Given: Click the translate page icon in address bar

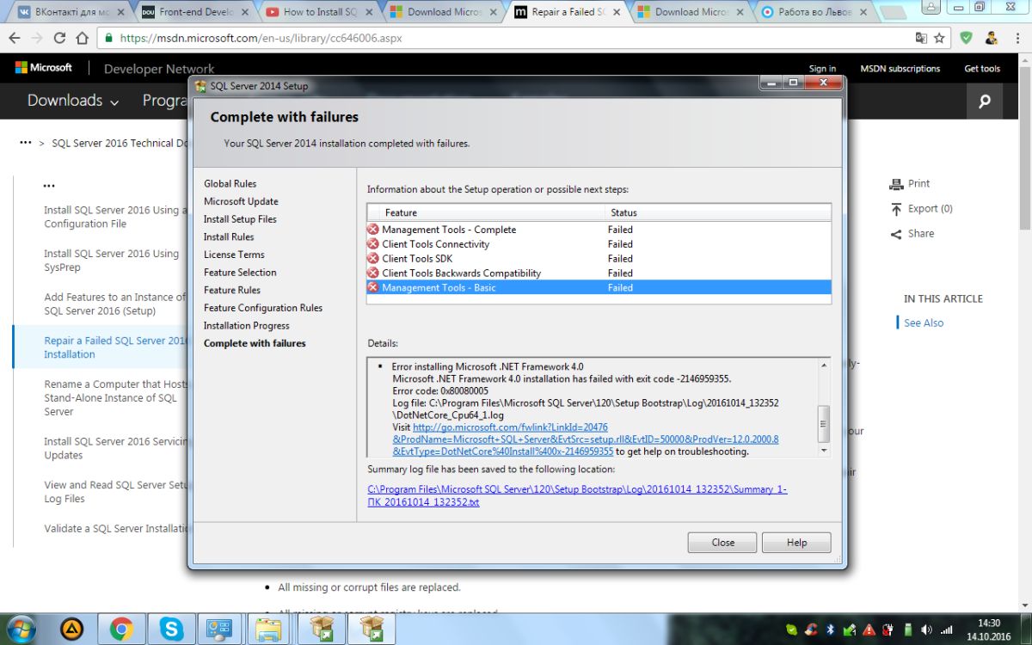Looking at the screenshot, I should (921, 38).
